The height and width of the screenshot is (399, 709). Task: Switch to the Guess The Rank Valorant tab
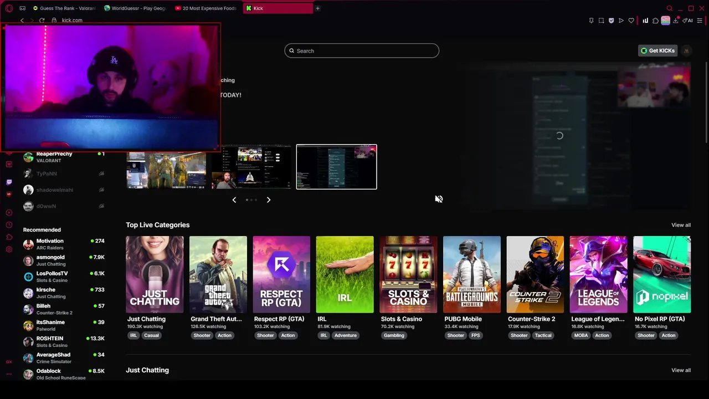point(64,8)
